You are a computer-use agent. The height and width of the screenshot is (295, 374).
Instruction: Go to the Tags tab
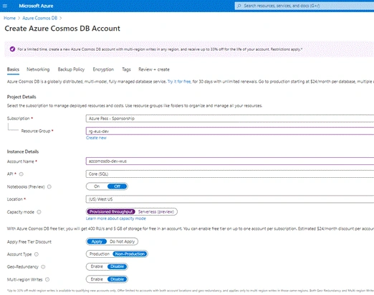click(x=126, y=69)
